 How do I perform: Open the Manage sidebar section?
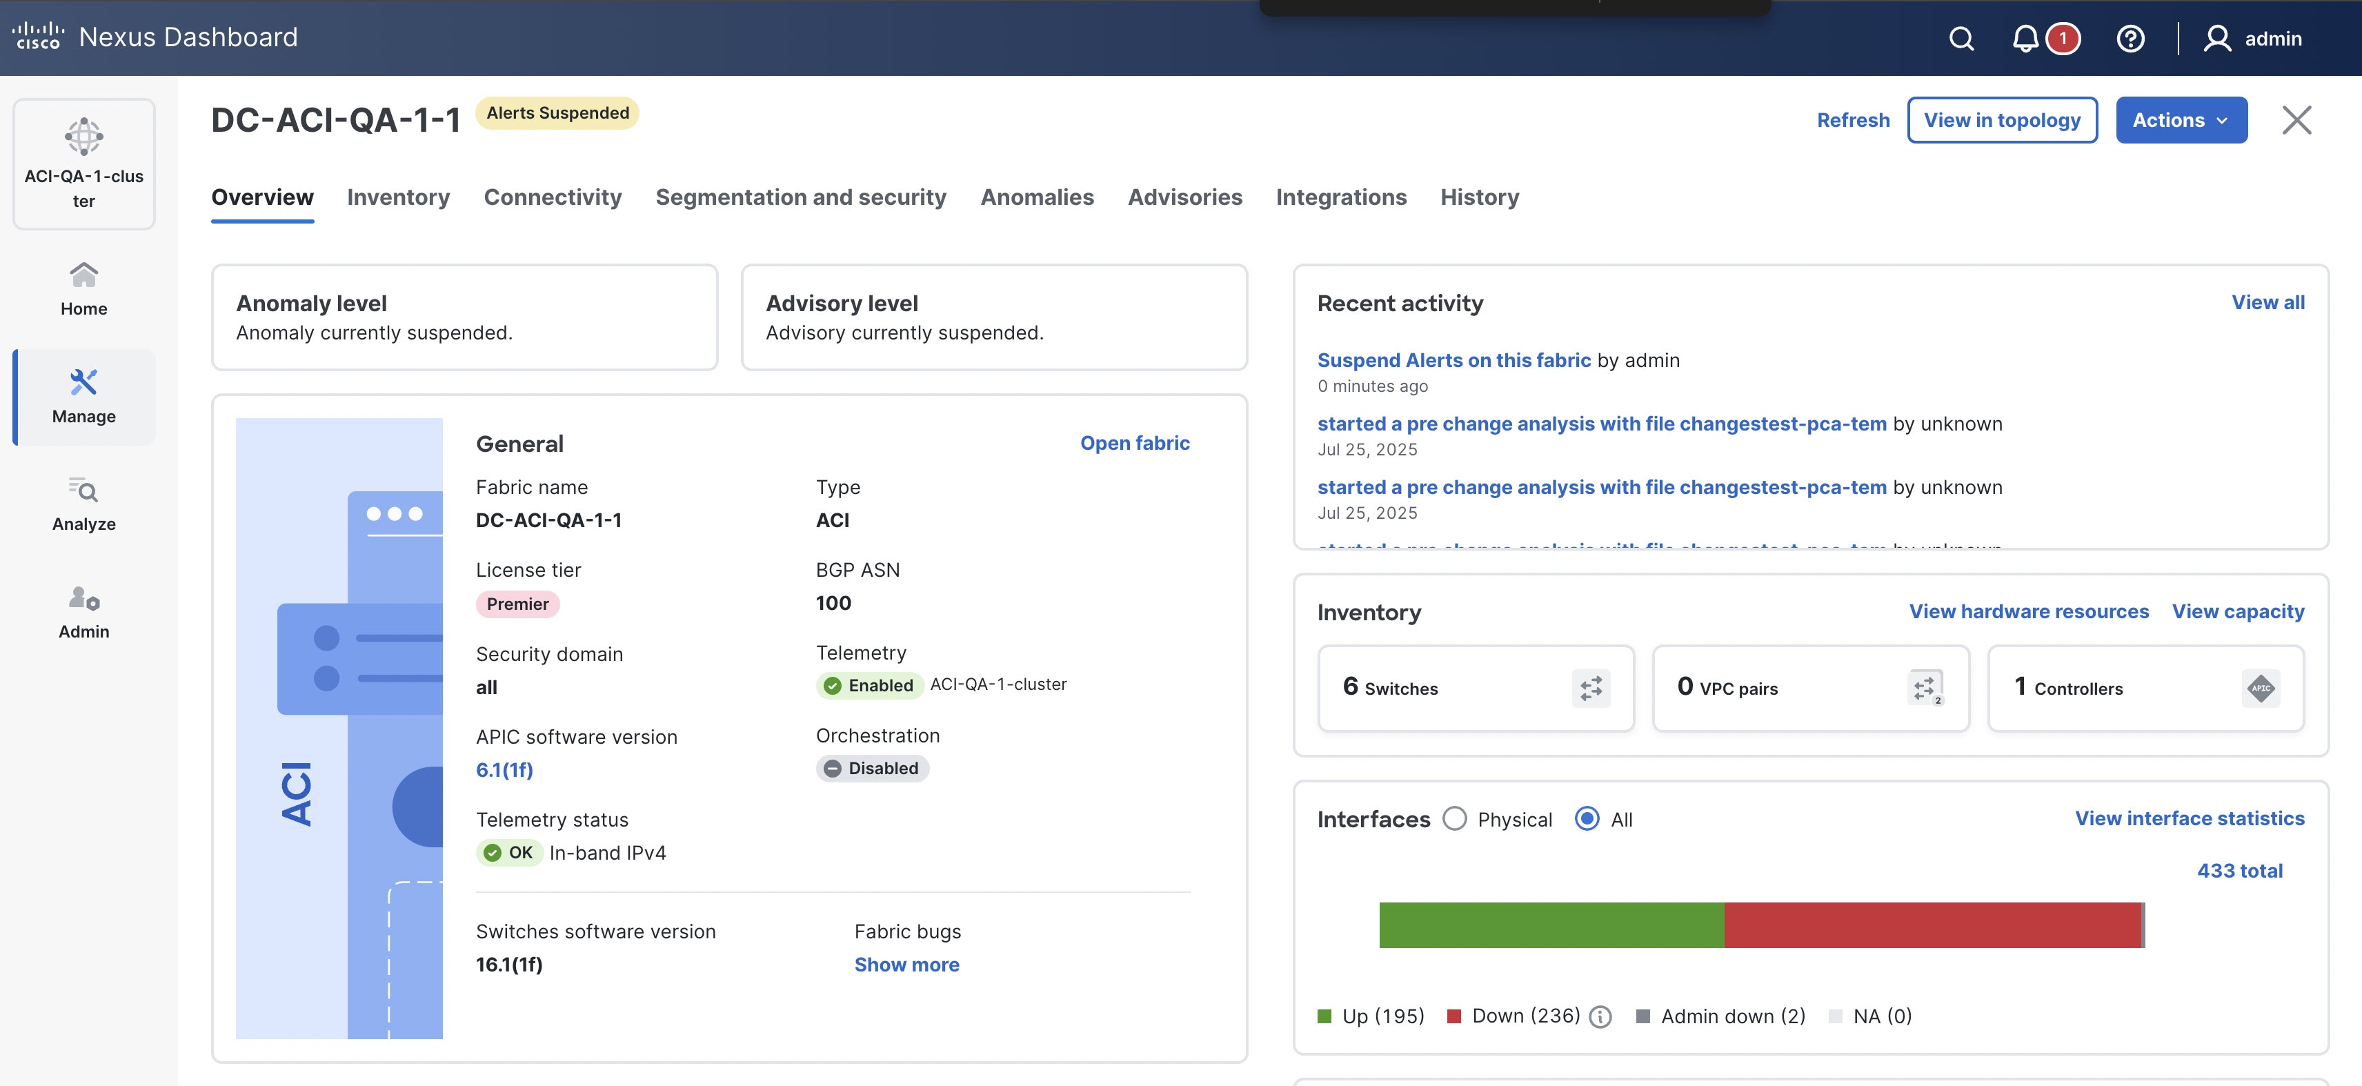[83, 397]
